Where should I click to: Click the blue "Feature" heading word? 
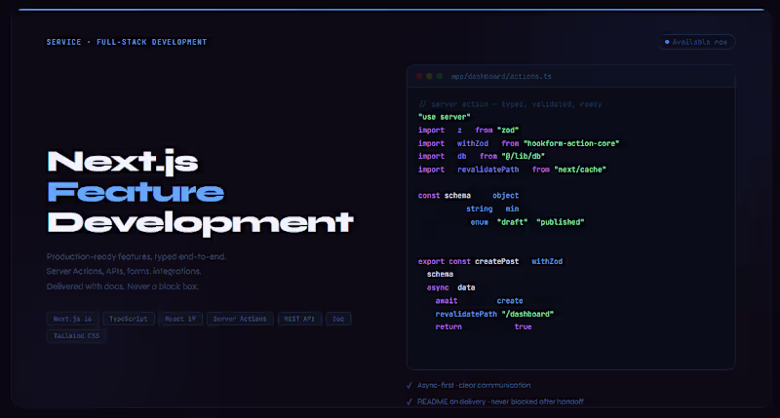click(136, 192)
